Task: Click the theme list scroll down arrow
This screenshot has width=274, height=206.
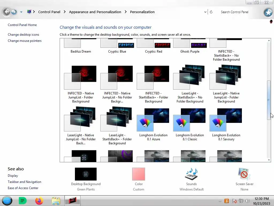Action: click(269, 160)
